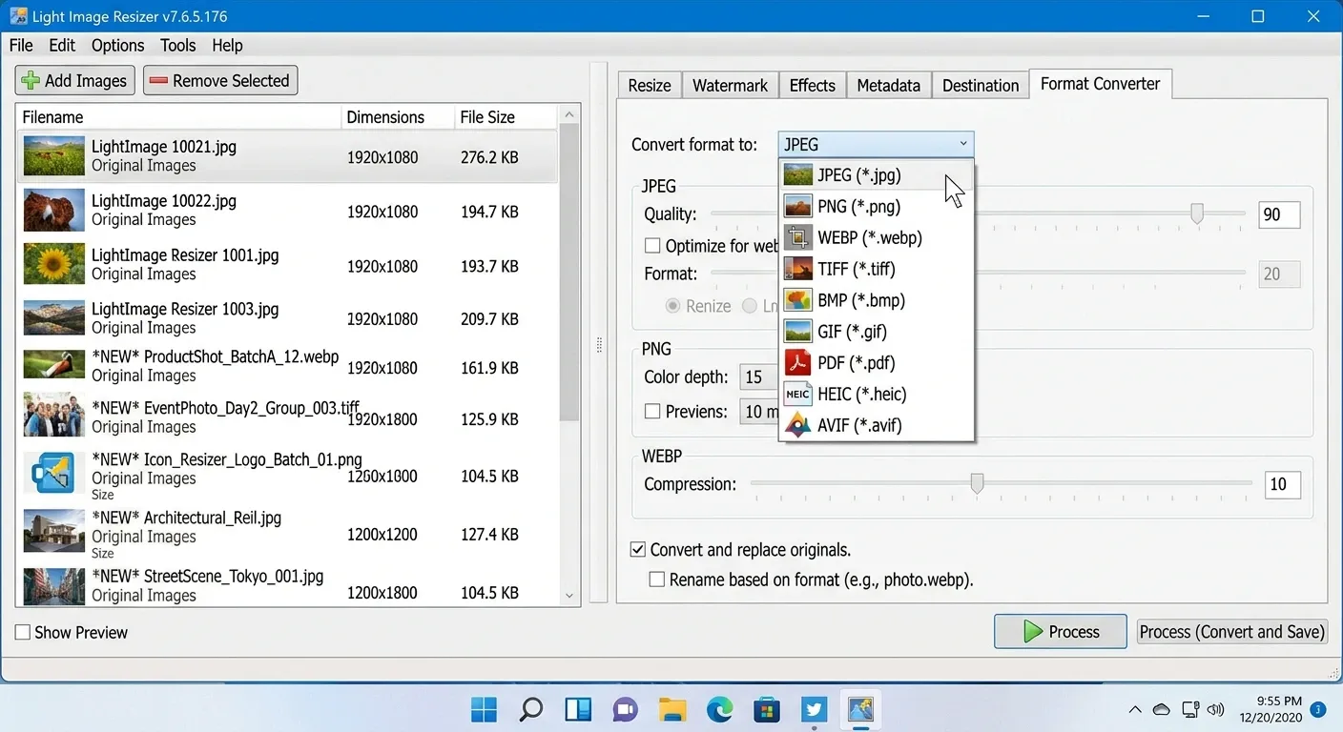Click the HEIC format icon
Image resolution: width=1343 pixels, height=732 pixels.
pos(797,395)
